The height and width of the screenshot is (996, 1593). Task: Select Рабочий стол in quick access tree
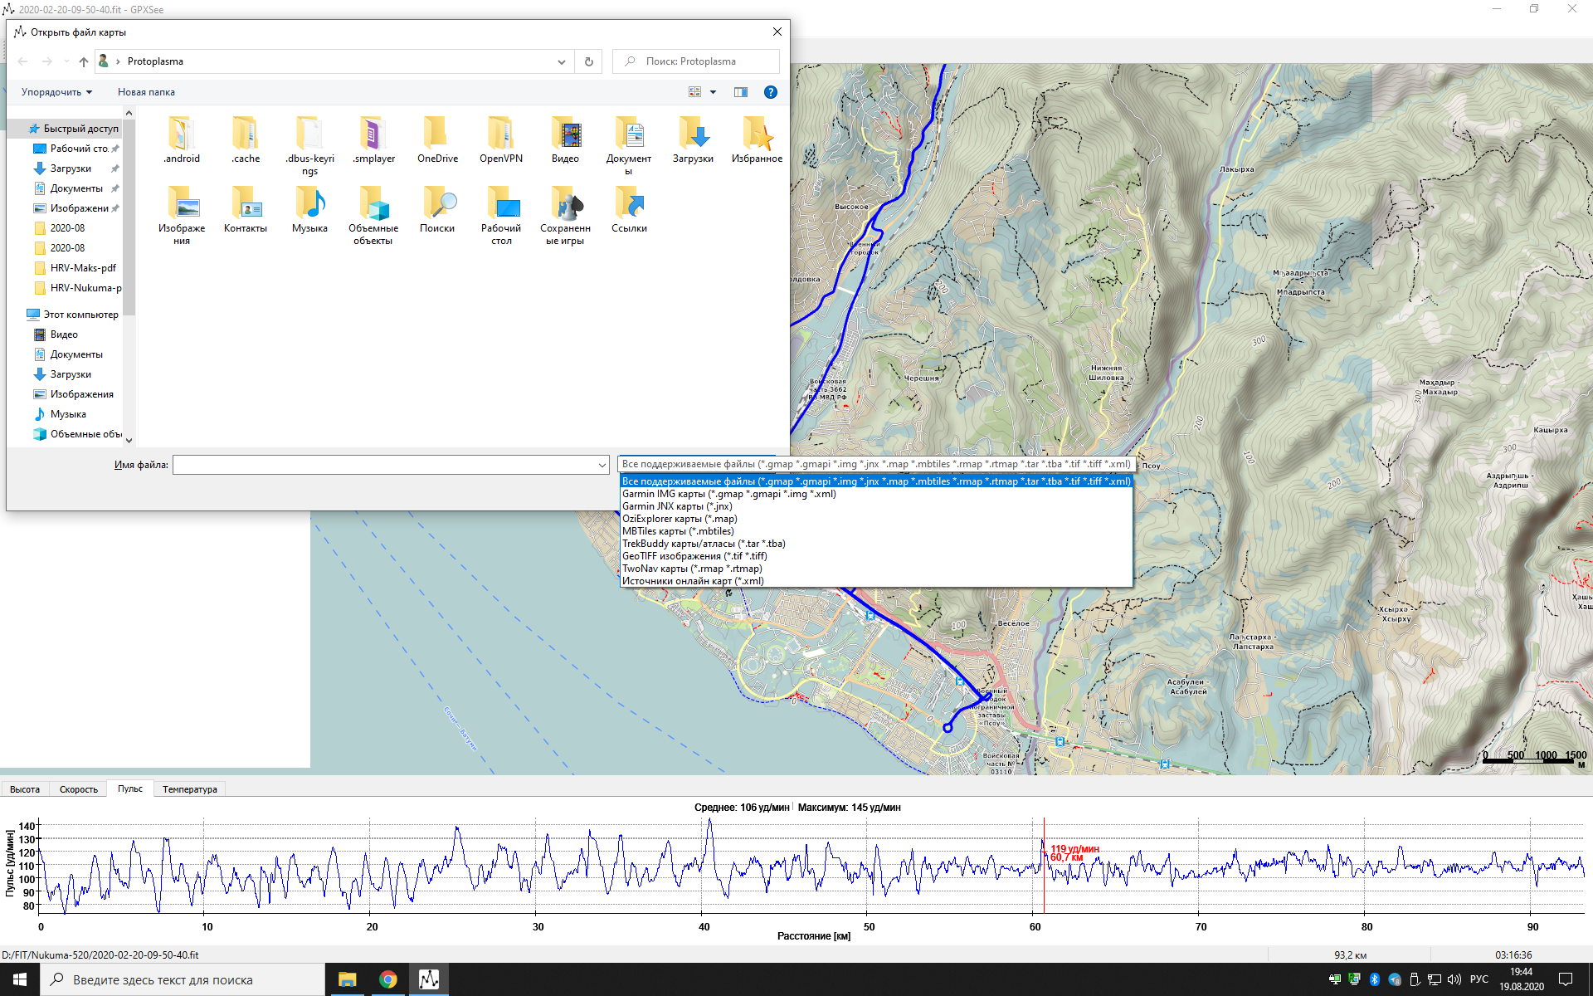click(x=75, y=149)
